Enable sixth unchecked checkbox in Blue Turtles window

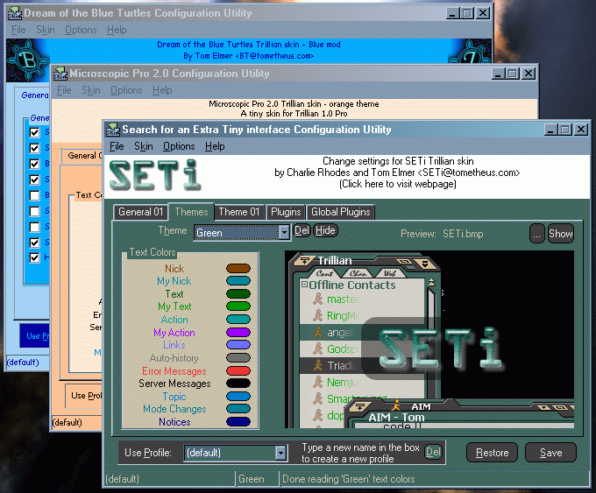point(34,211)
